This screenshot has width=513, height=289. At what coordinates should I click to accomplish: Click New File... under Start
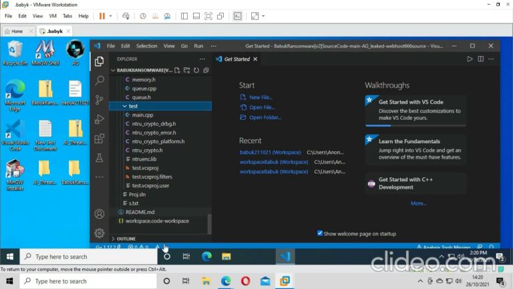point(260,97)
